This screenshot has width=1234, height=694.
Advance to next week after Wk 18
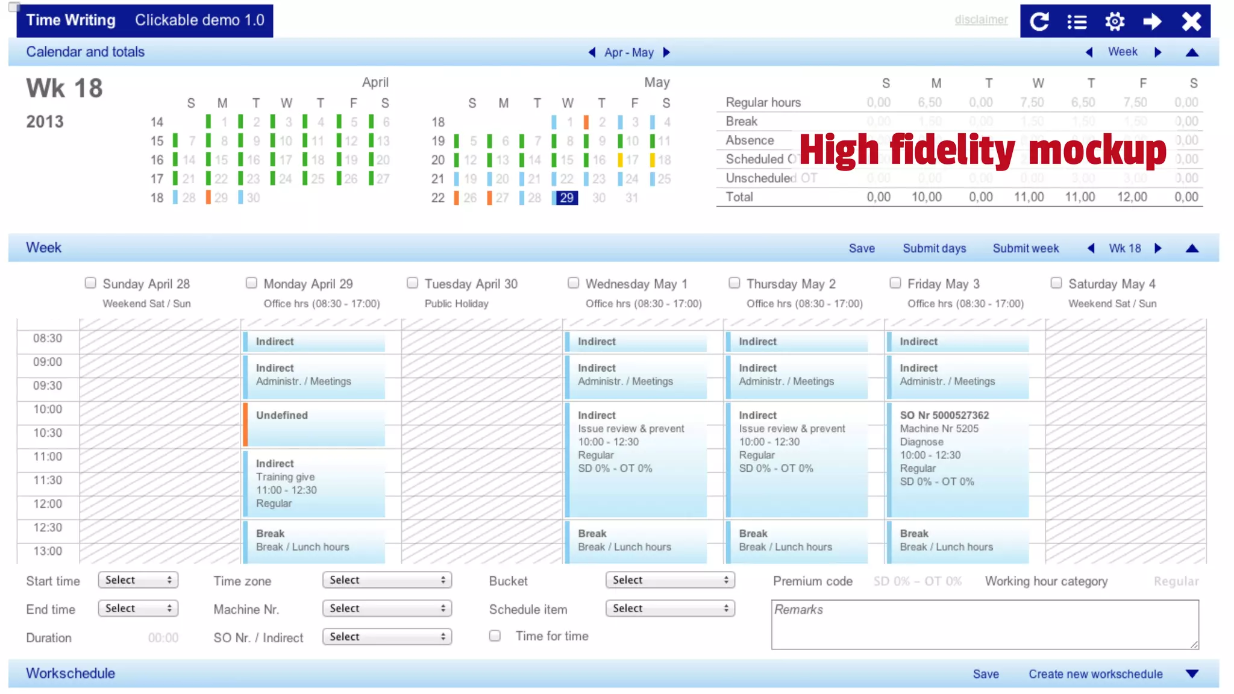coord(1158,248)
